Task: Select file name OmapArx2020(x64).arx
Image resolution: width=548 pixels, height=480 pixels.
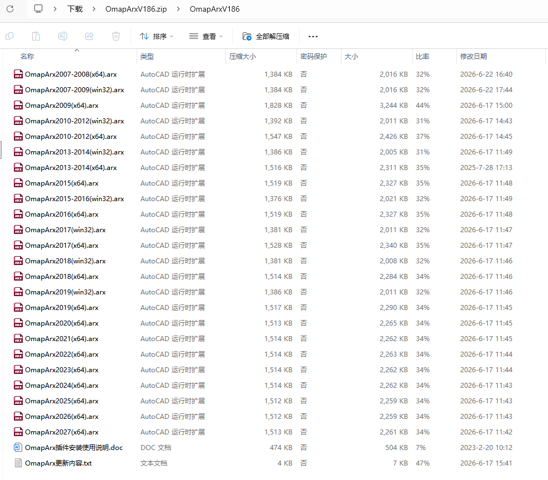Action: coord(62,323)
